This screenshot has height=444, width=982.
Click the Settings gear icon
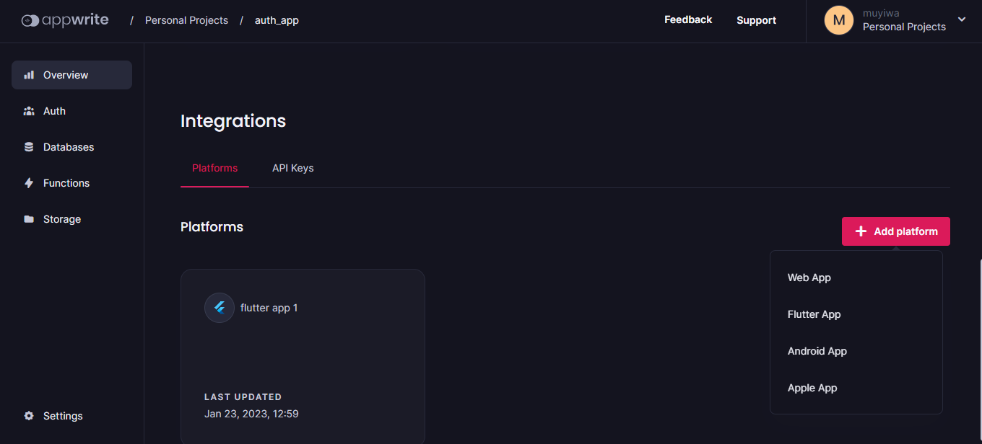29,416
